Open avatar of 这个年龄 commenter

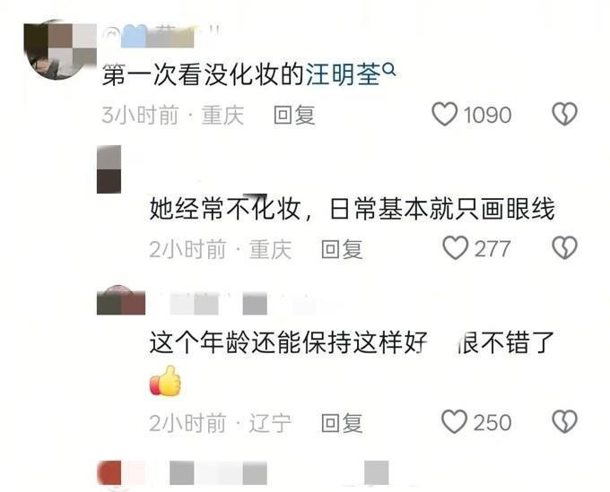click(x=121, y=300)
